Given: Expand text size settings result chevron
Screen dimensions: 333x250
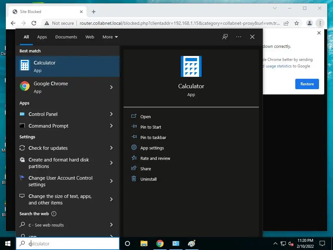Looking at the screenshot, I should pyautogui.click(x=111, y=200).
